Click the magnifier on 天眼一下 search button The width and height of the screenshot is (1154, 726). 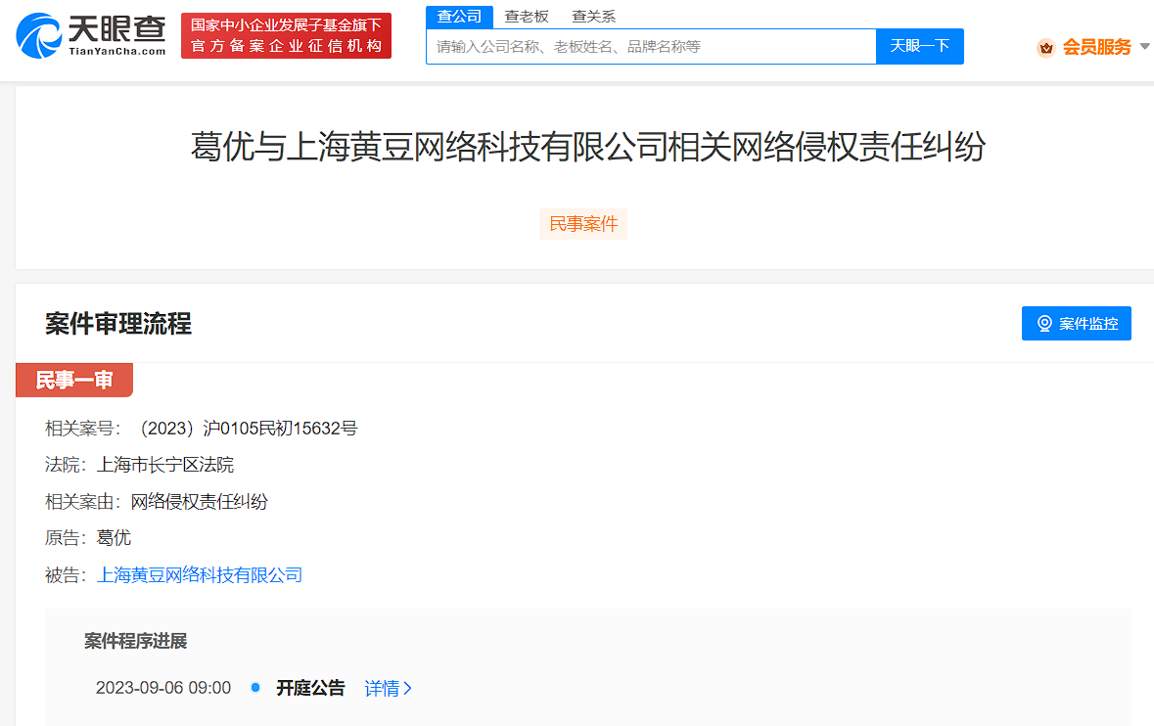919,46
